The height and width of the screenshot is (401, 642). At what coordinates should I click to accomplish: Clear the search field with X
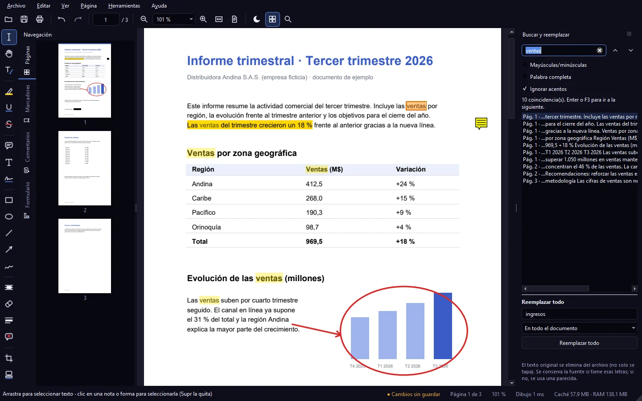(600, 50)
